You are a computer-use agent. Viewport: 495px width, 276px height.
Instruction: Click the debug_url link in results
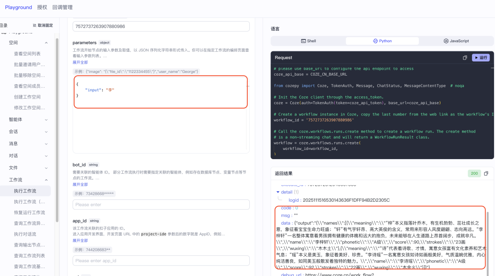point(339,275)
